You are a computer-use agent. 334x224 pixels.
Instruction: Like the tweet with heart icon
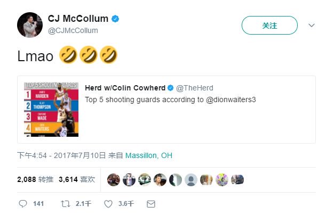108,204
